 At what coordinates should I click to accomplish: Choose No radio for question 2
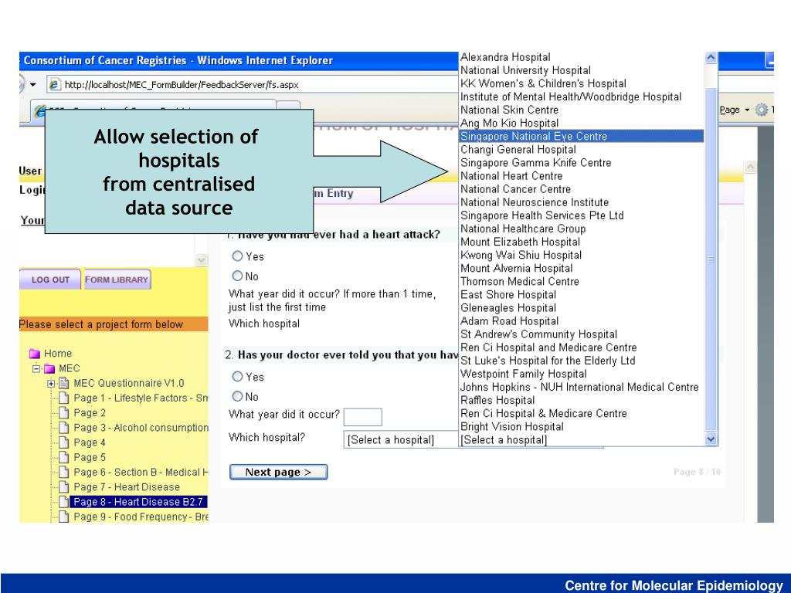tap(237, 396)
